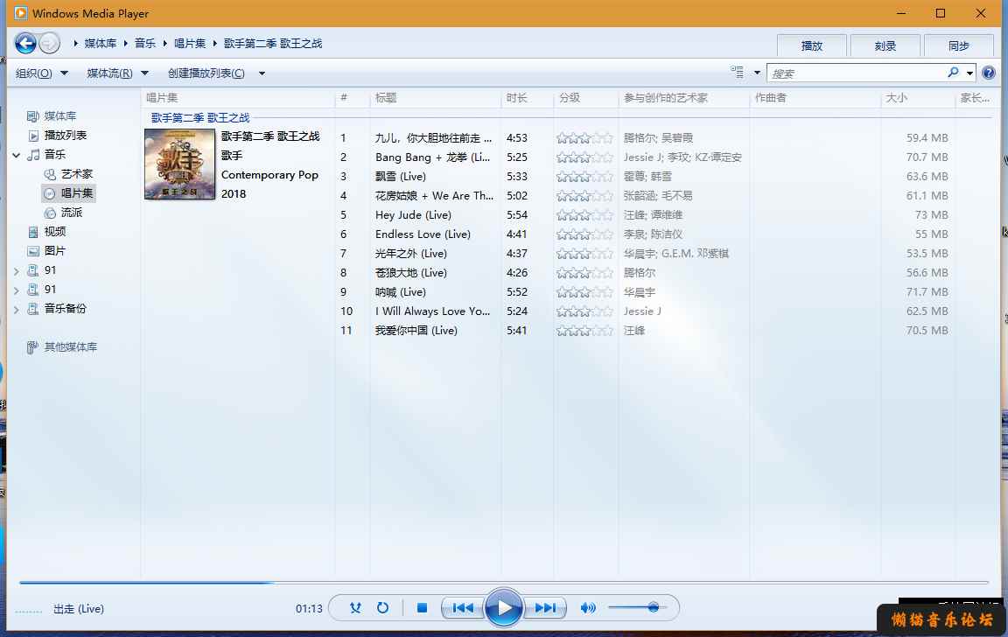Rate 呐喊 (Live) using its stars
The image size is (1008, 637).
tap(584, 292)
